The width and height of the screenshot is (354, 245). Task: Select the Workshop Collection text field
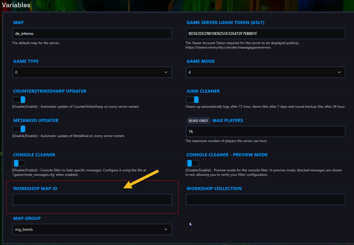tap(265, 200)
